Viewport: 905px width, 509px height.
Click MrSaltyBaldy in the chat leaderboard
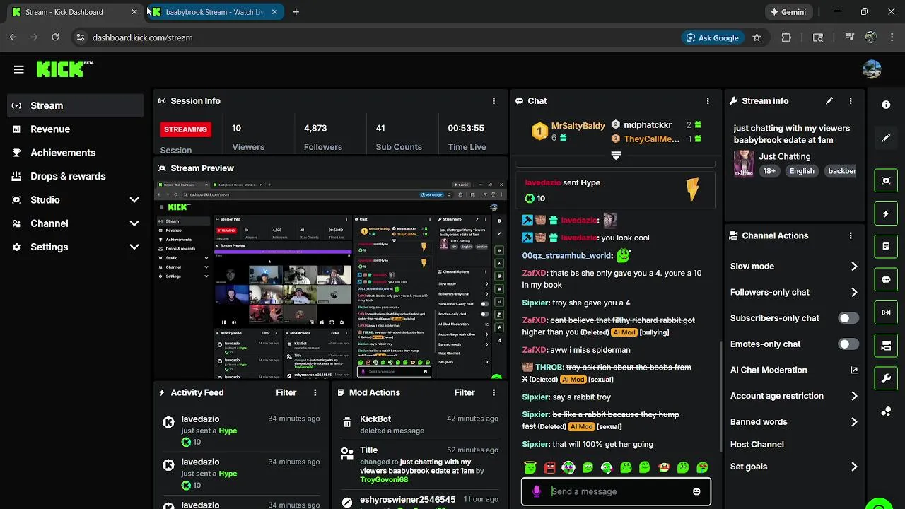(578, 126)
